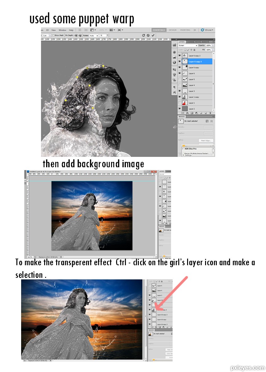Click the Mask Edge... button in puppet warp screenshot
This screenshot has width=266, height=372.
206,140
